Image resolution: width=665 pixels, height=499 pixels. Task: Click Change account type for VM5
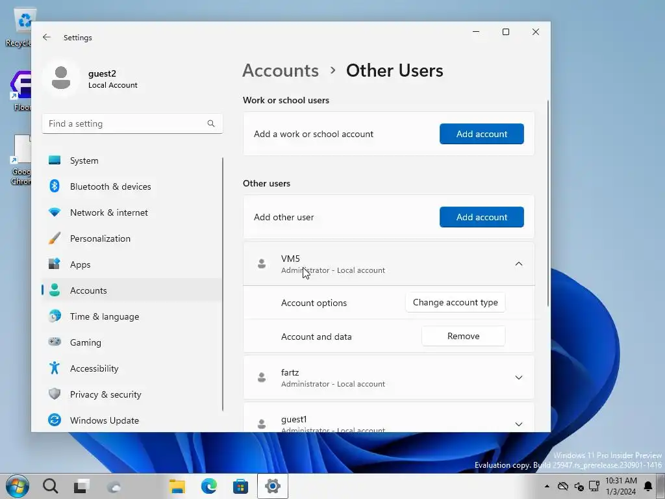[455, 302]
